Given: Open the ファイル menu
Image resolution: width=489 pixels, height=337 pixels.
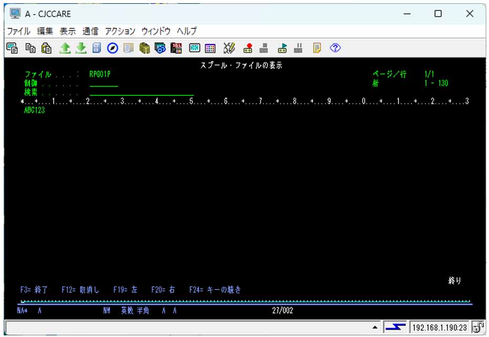Looking at the screenshot, I should (x=18, y=31).
